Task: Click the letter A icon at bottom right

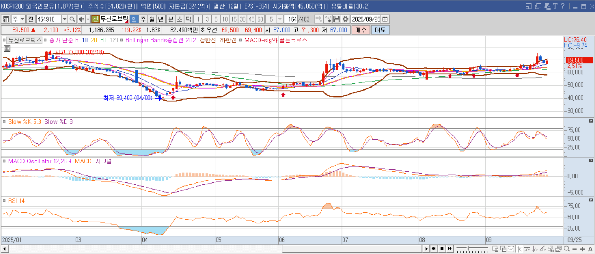Action: click(591, 249)
